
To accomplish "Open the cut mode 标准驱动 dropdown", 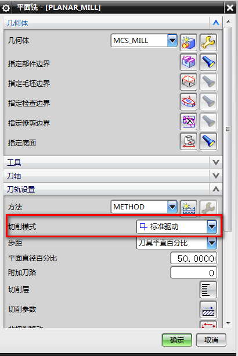I will coord(212,227).
